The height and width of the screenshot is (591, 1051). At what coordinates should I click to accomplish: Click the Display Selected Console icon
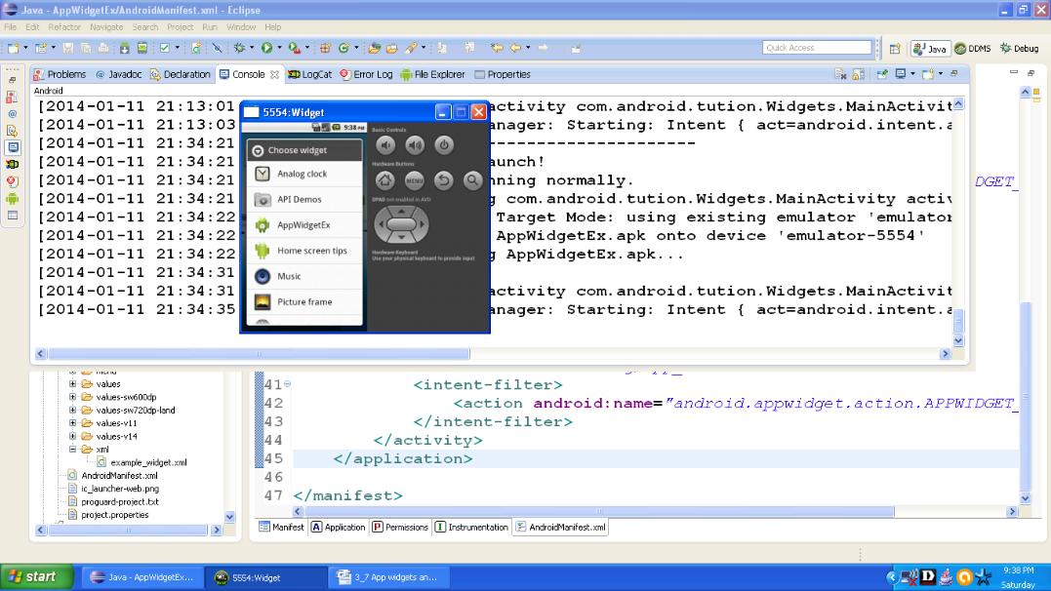point(900,74)
